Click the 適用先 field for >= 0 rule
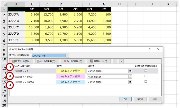Screen dimensions: 180x108 coord(107,71)
